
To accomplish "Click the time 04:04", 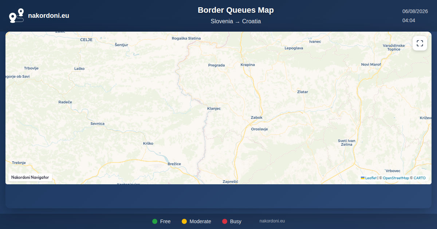I will coord(409,20).
